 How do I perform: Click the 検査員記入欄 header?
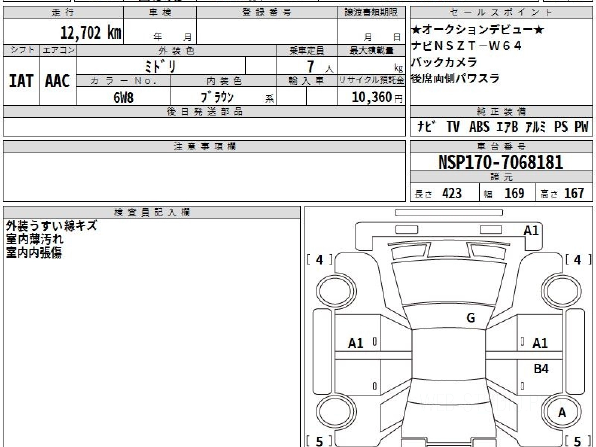[x=152, y=212]
